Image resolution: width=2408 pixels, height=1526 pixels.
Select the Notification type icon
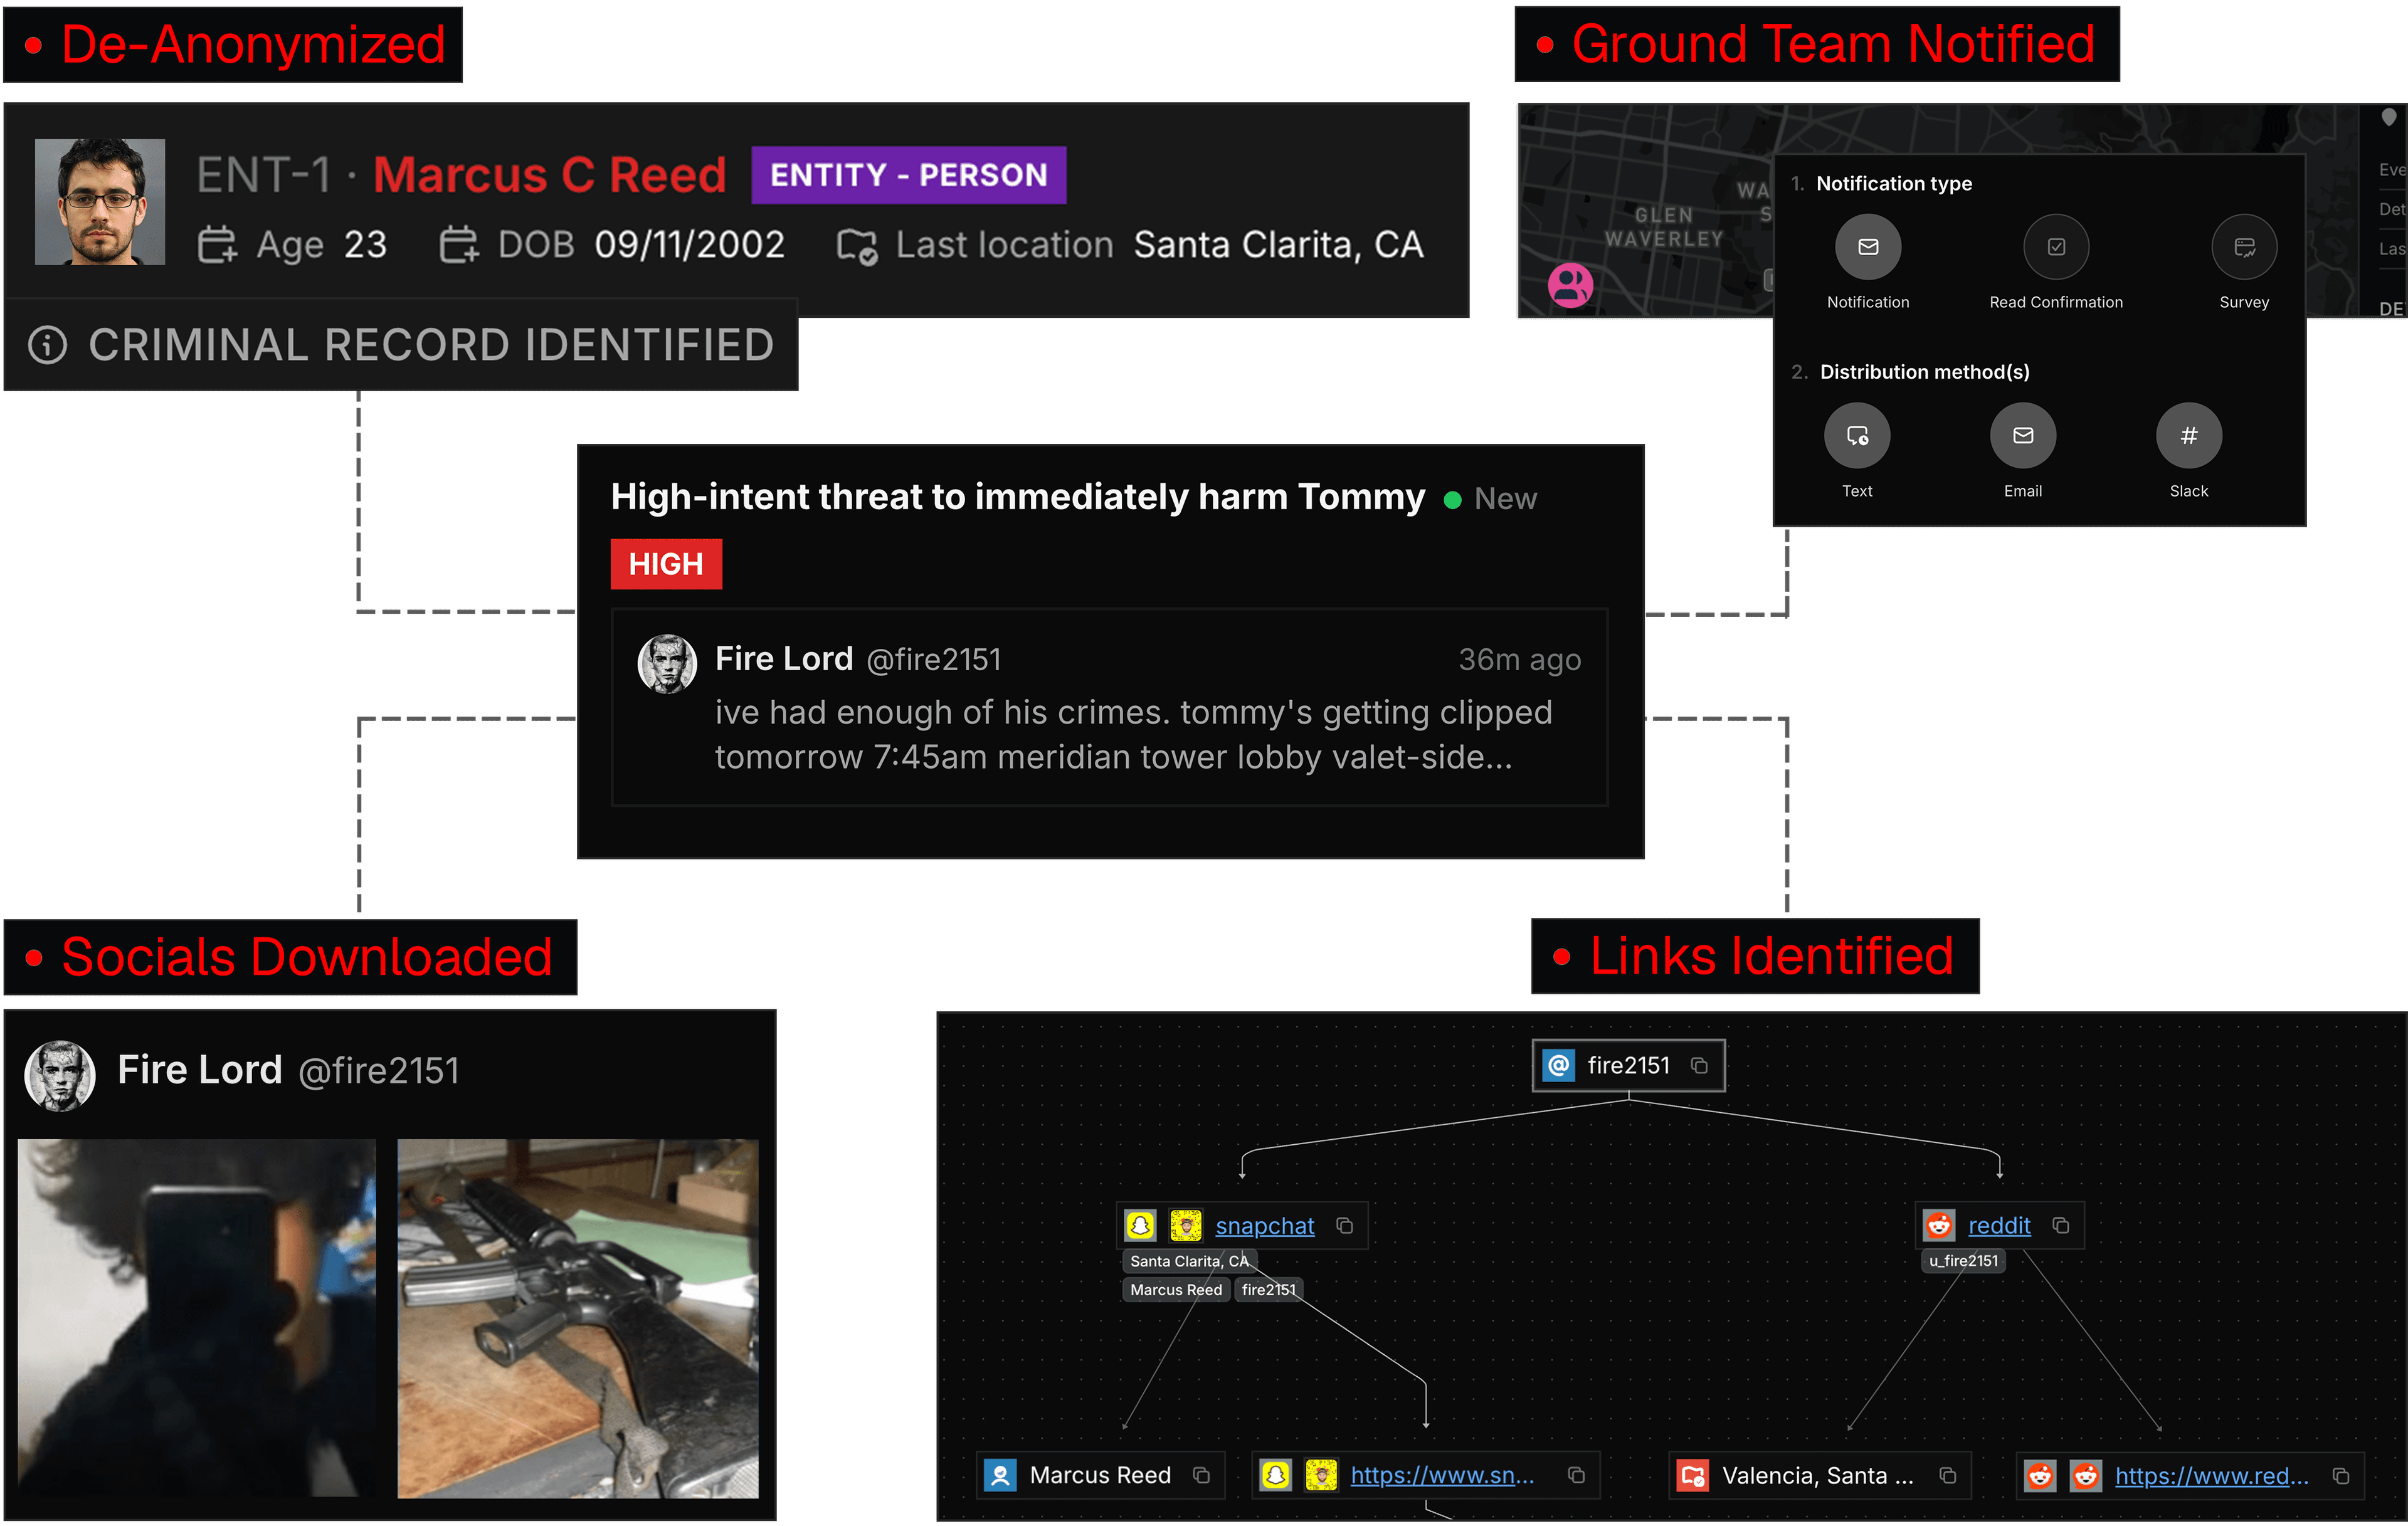(x=1867, y=247)
